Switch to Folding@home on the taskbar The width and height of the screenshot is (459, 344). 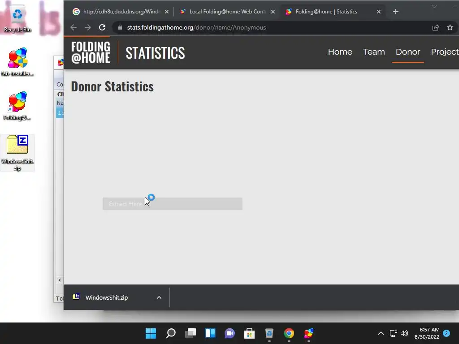308,333
